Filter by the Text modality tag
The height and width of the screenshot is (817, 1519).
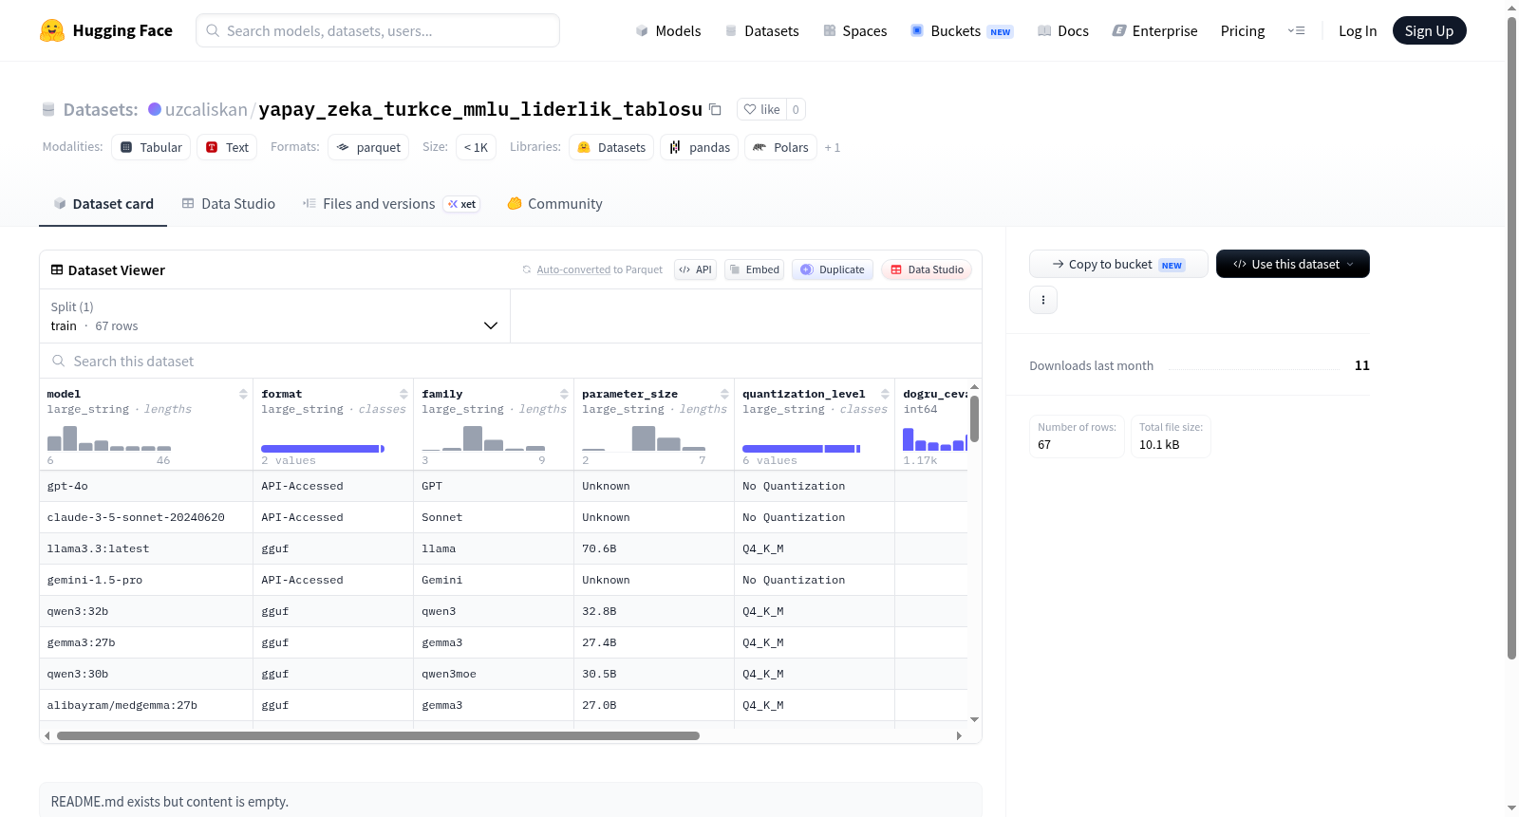(227, 147)
